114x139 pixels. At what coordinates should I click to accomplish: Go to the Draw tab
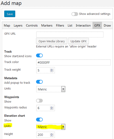[x=107, y=25]
